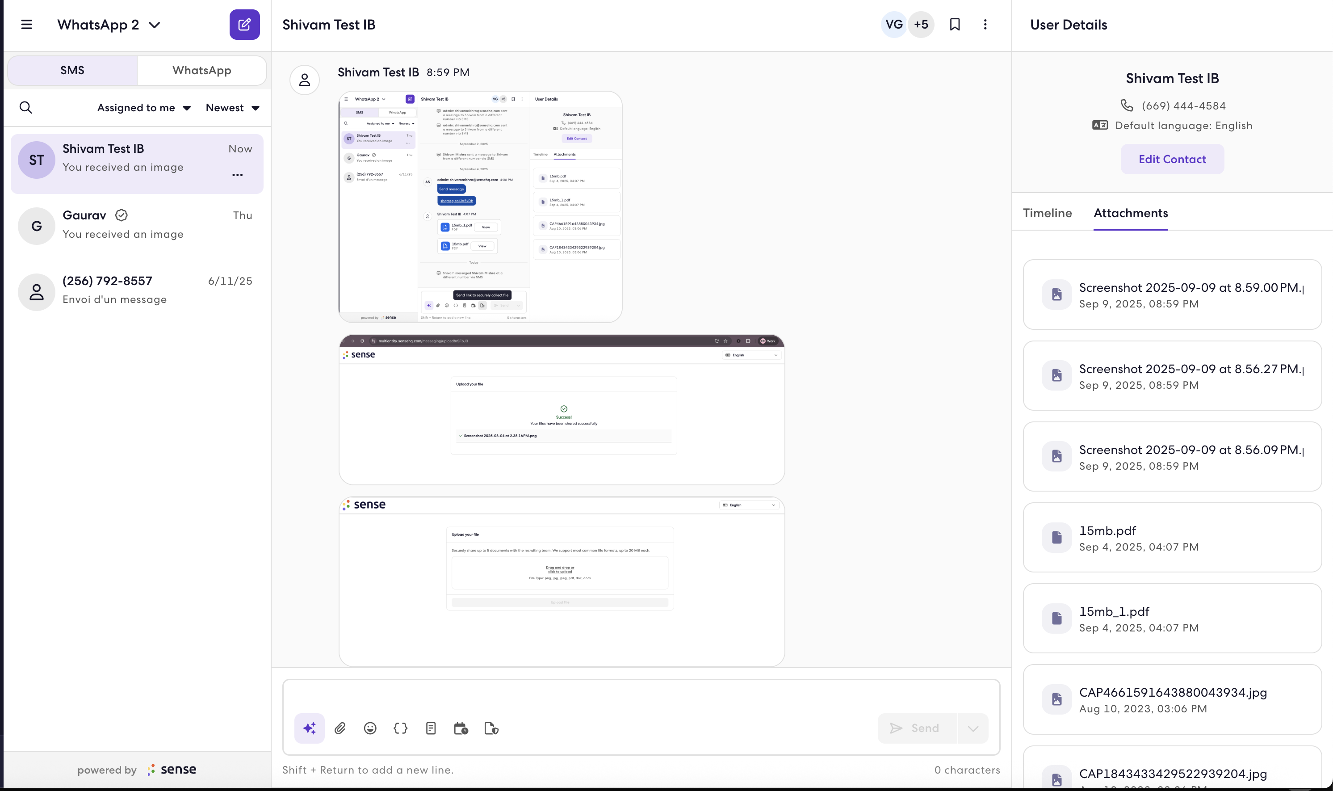Viewport: 1333px width, 791px height.
Task: Click the Edit Contact button
Action: click(1172, 159)
